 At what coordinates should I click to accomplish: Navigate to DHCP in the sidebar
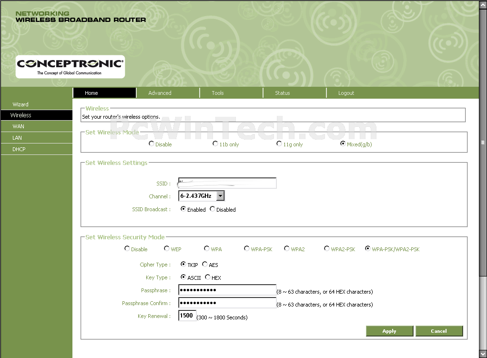[19, 149]
